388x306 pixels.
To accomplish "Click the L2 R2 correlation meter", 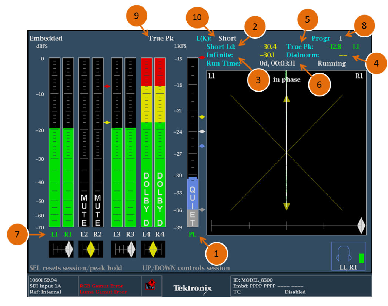I will (x=91, y=249).
